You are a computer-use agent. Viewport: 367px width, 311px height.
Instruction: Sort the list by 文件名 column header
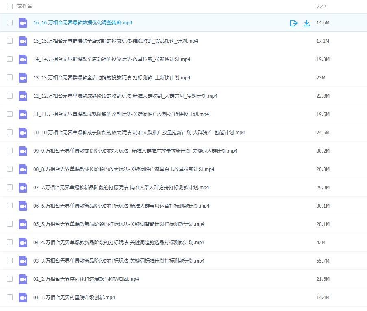tap(25, 7)
